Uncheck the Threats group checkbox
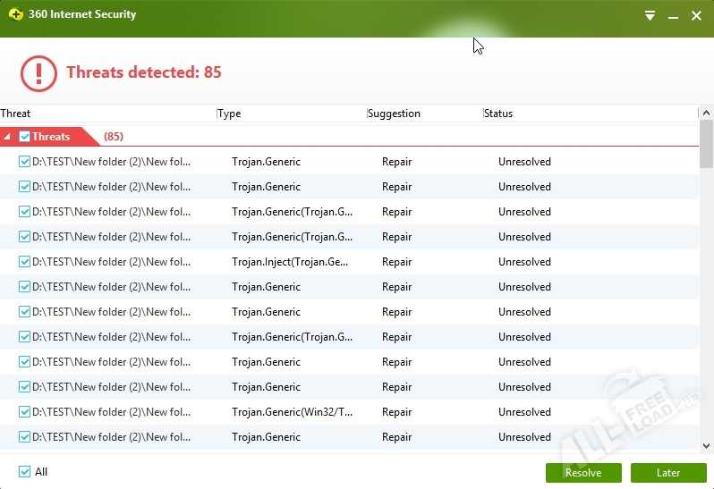Viewport: 714px width, 489px height. click(x=24, y=137)
